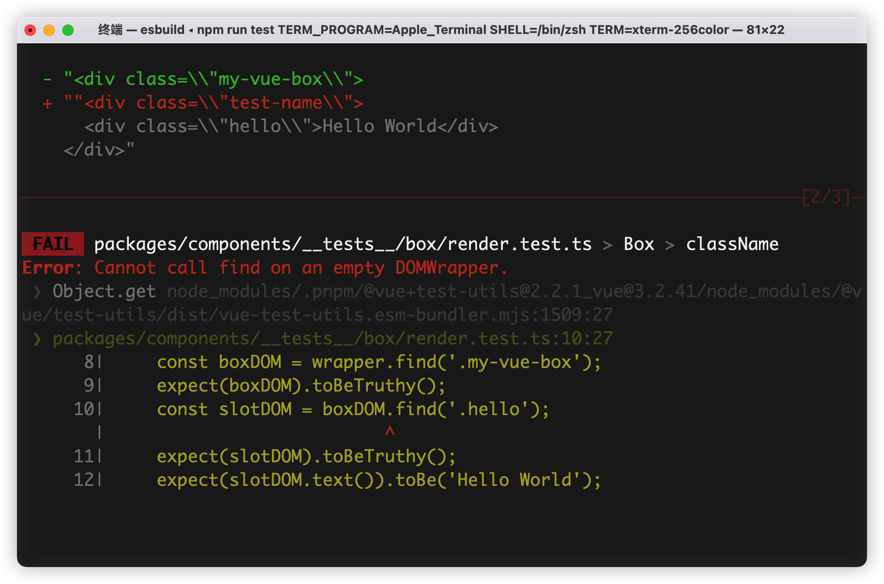This screenshot has height=584, width=884.
Task: Click the Box breadcrumb in the test path
Action: coord(639,244)
